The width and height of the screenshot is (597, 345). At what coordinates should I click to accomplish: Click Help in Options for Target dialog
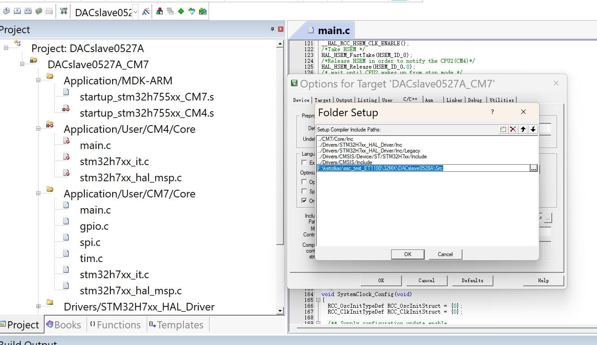point(543,280)
